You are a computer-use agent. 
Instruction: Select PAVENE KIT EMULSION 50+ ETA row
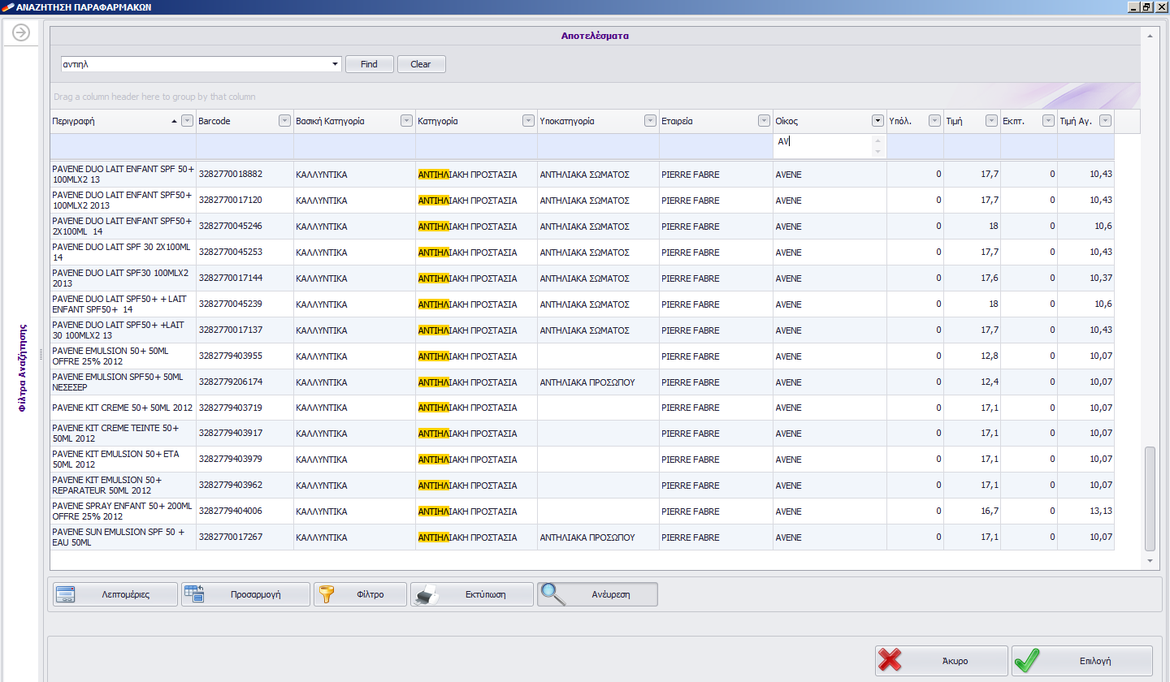[582, 459]
